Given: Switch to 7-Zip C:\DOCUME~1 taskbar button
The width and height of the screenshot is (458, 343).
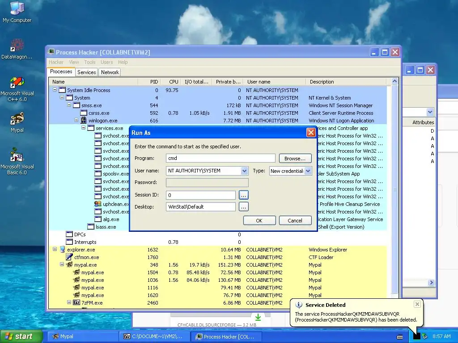Looking at the screenshot, I should 154,336.
